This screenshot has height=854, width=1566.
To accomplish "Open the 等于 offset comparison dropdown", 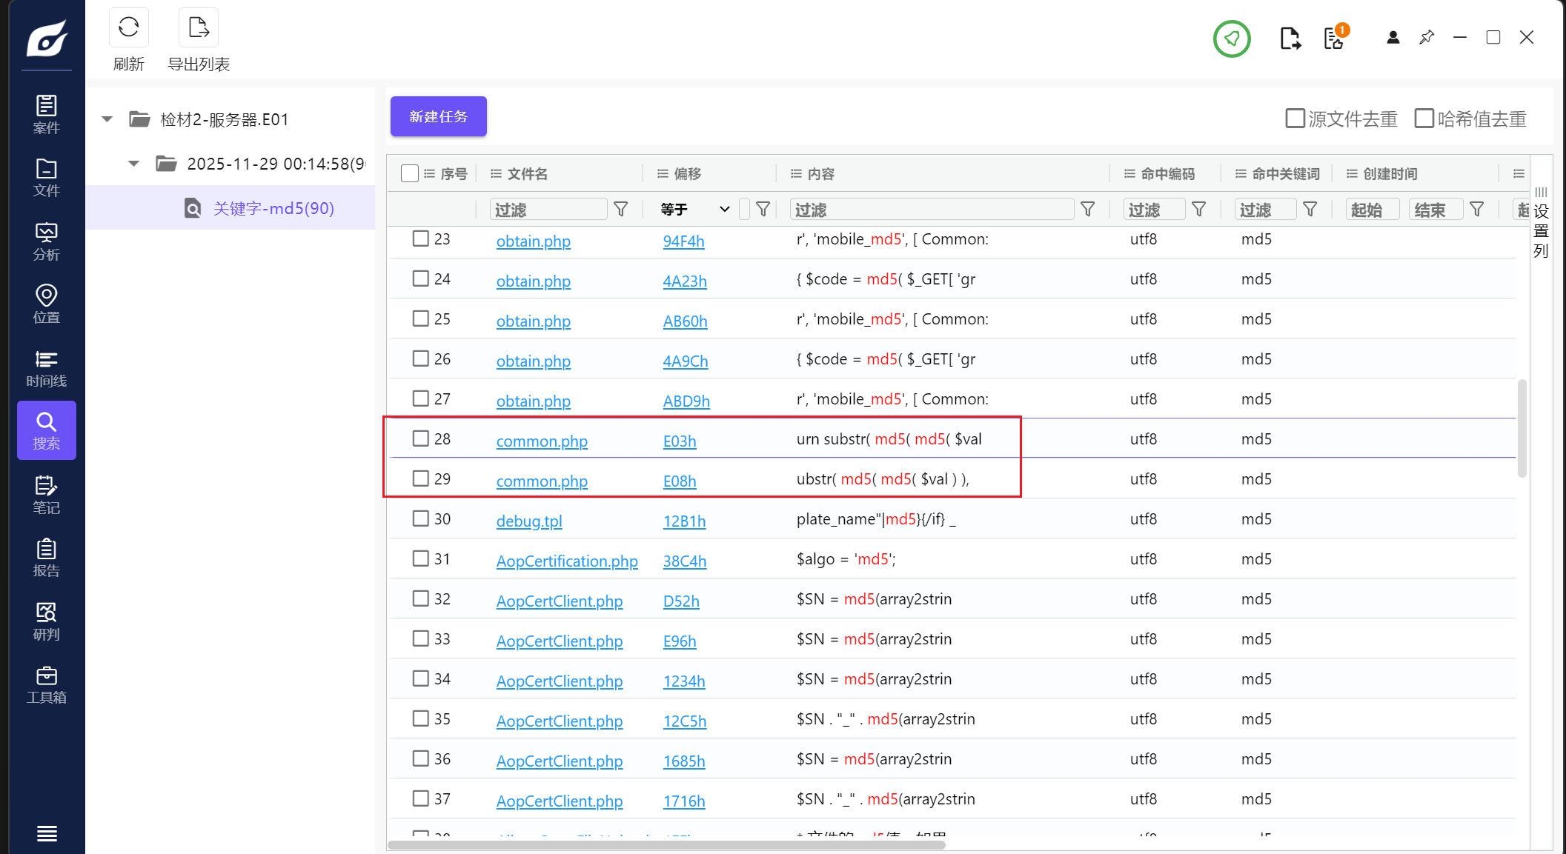I will click(x=695, y=210).
